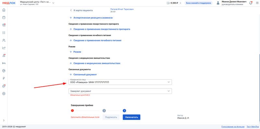Click the wallet balance icon
The width and height of the screenshot is (260, 129).
pos(168,3)
